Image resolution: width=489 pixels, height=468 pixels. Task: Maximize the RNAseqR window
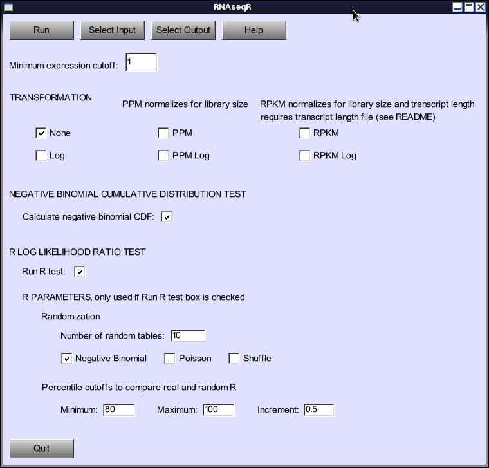point(469,7)
